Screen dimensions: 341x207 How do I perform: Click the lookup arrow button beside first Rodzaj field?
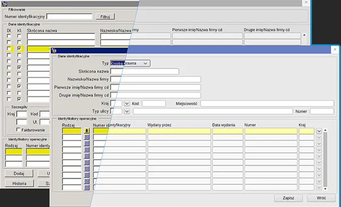(x=87, y=131)
